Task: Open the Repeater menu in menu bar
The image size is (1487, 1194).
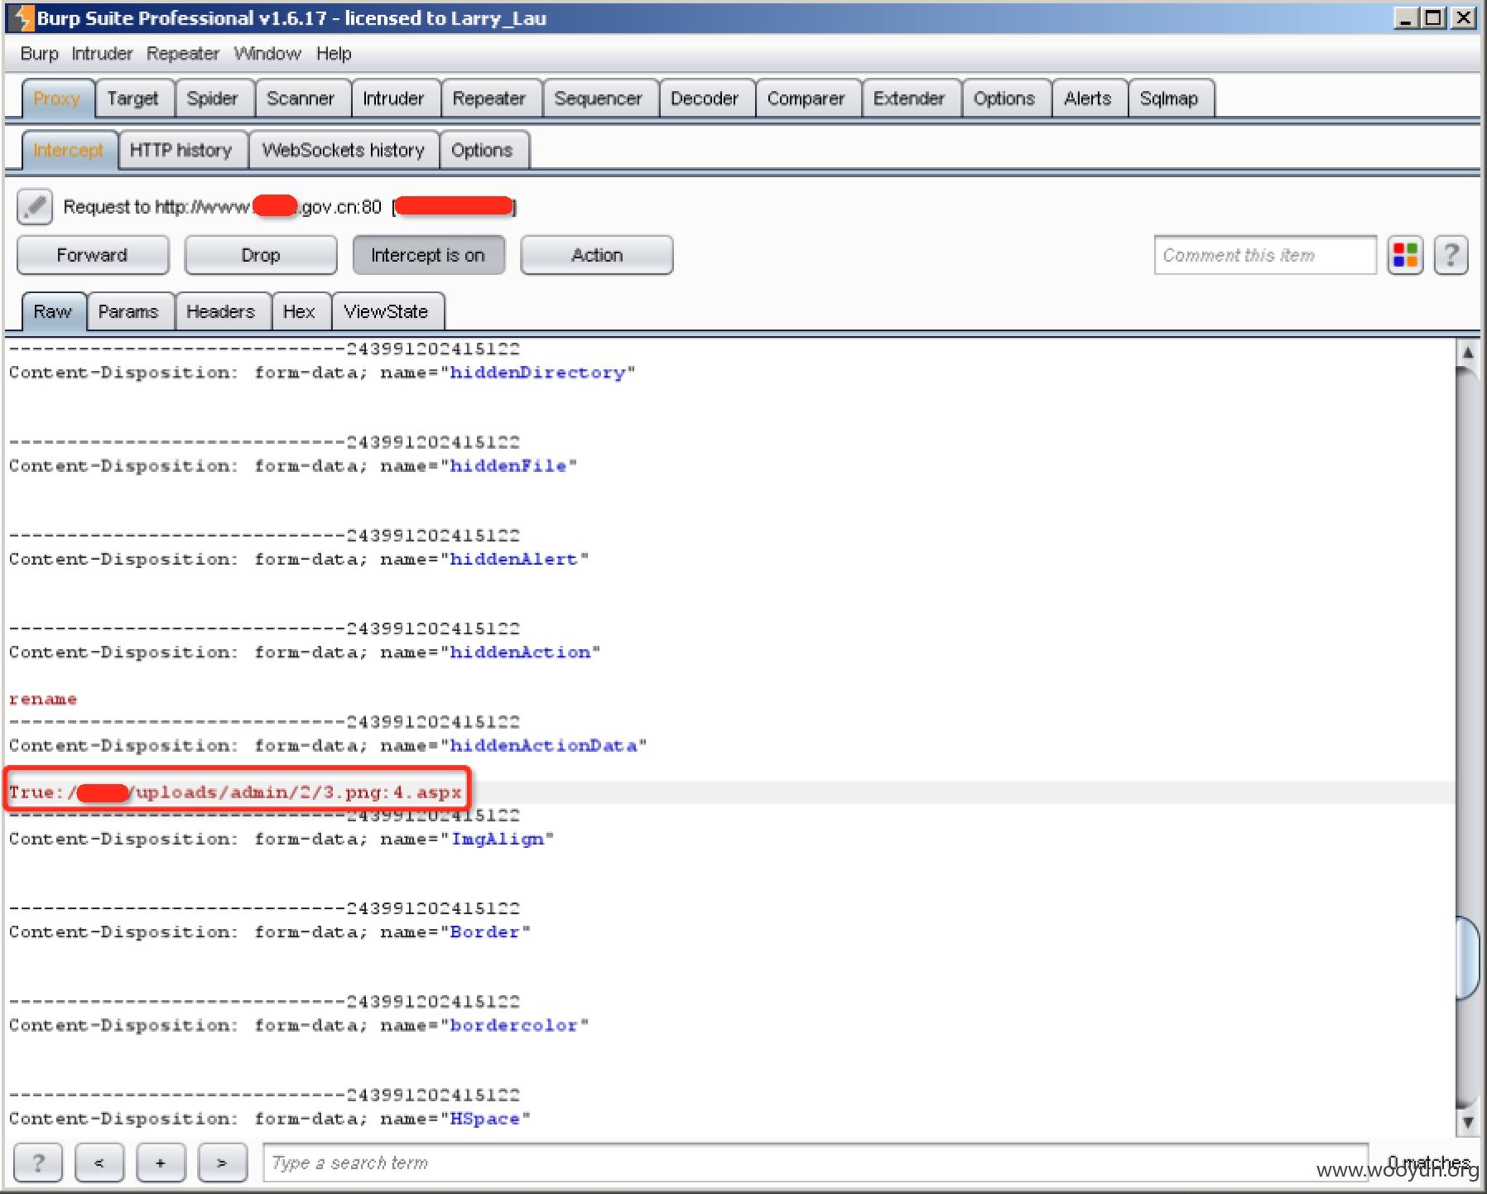Action: tap(183, 54)
